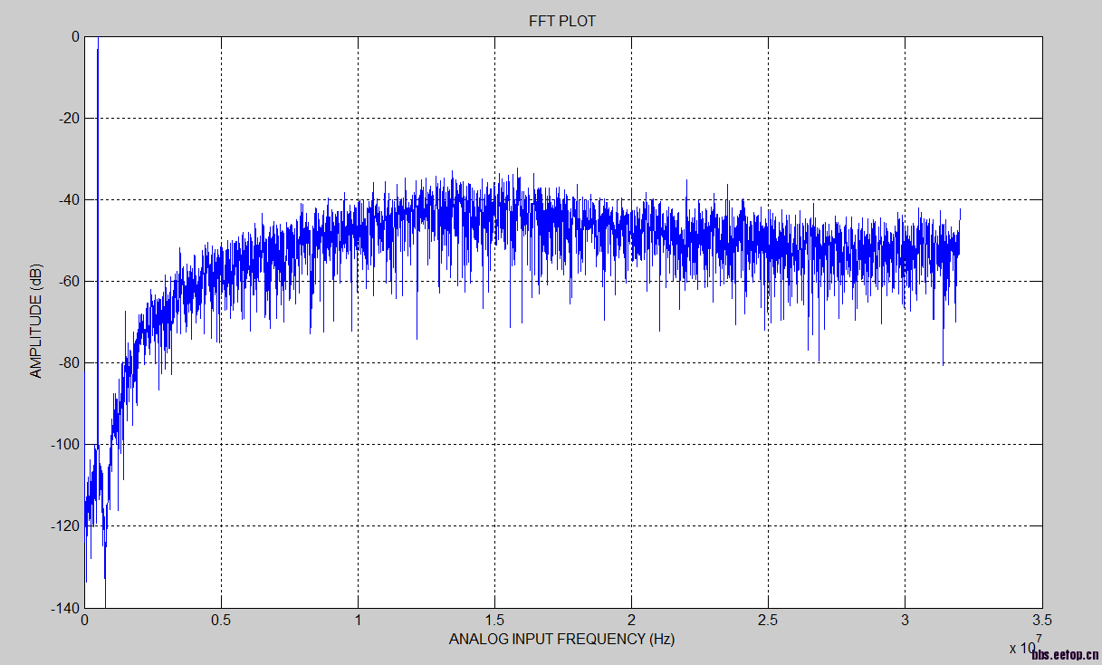Screen dimensions: 1102x665
Task: Click the x-axis tick label 2.5
Action: pos(768,621)
